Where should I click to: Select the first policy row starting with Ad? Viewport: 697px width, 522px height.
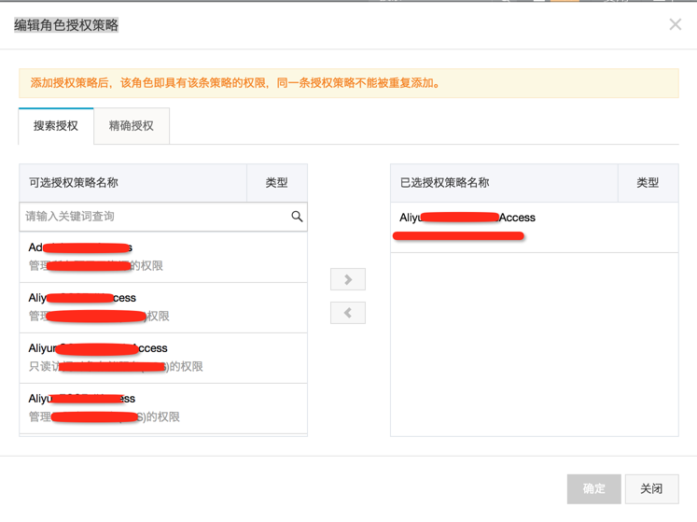163,257
